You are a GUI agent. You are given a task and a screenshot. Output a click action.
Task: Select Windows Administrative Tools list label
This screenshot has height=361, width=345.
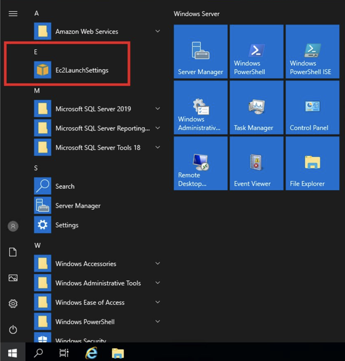click(x=98, y=283)
